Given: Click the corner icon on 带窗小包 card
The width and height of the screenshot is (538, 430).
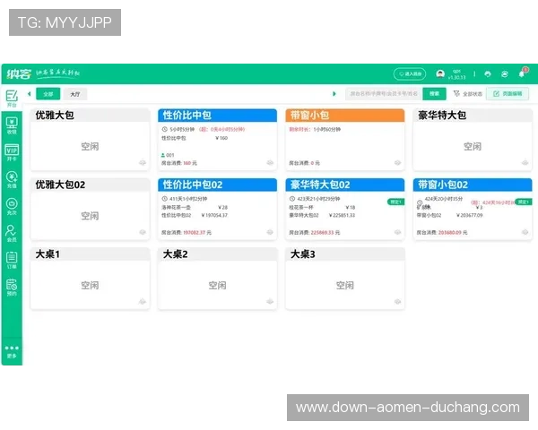Looking at the screenshot, I should click(x=397, y=162).
